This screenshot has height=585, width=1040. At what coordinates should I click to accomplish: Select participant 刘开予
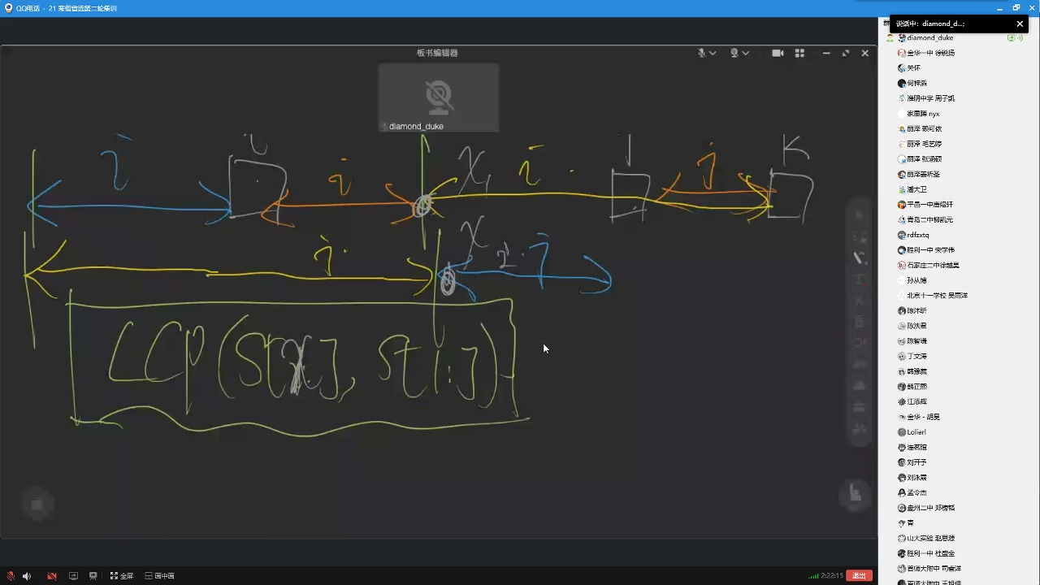pos(916,462)
